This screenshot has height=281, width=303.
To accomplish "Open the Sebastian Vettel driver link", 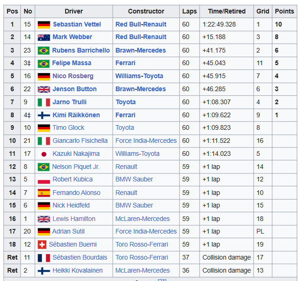I will [x=77, y=24].
